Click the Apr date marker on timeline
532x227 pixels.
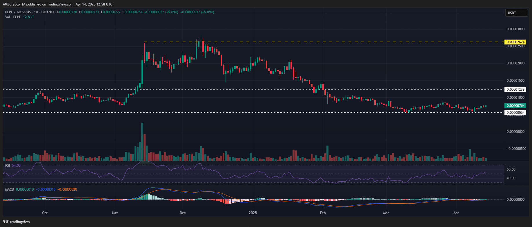[456, 213]
